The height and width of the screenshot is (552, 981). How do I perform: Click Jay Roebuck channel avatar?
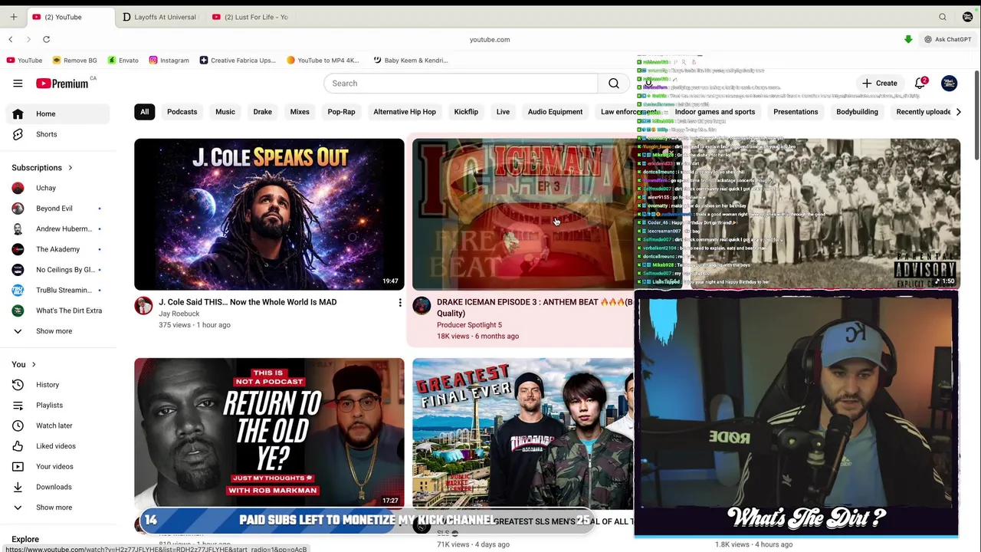[x=143, y=306]
